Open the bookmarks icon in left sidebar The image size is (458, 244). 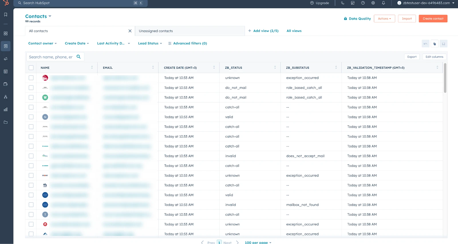point(5,15)
